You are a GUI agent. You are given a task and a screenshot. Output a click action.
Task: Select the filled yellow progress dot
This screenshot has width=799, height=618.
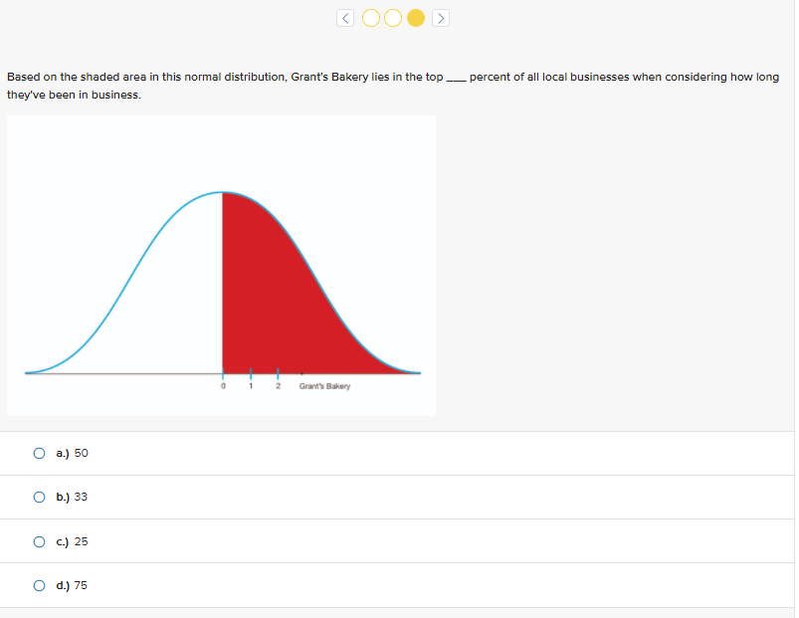[415, 17]
